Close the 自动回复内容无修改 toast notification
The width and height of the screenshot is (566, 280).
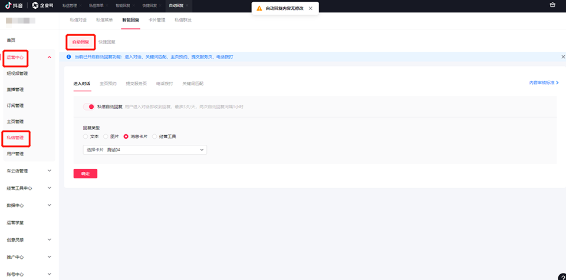click(x=311, y=8)
